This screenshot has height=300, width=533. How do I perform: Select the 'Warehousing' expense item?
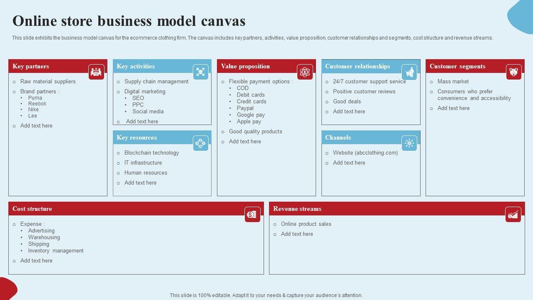[44, 237]
